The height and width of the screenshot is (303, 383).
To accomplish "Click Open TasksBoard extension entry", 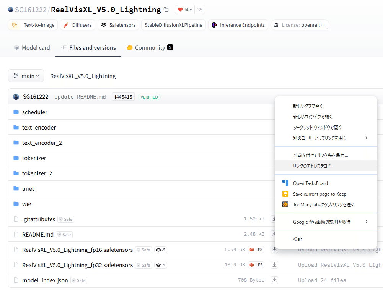I will (326, 183).
